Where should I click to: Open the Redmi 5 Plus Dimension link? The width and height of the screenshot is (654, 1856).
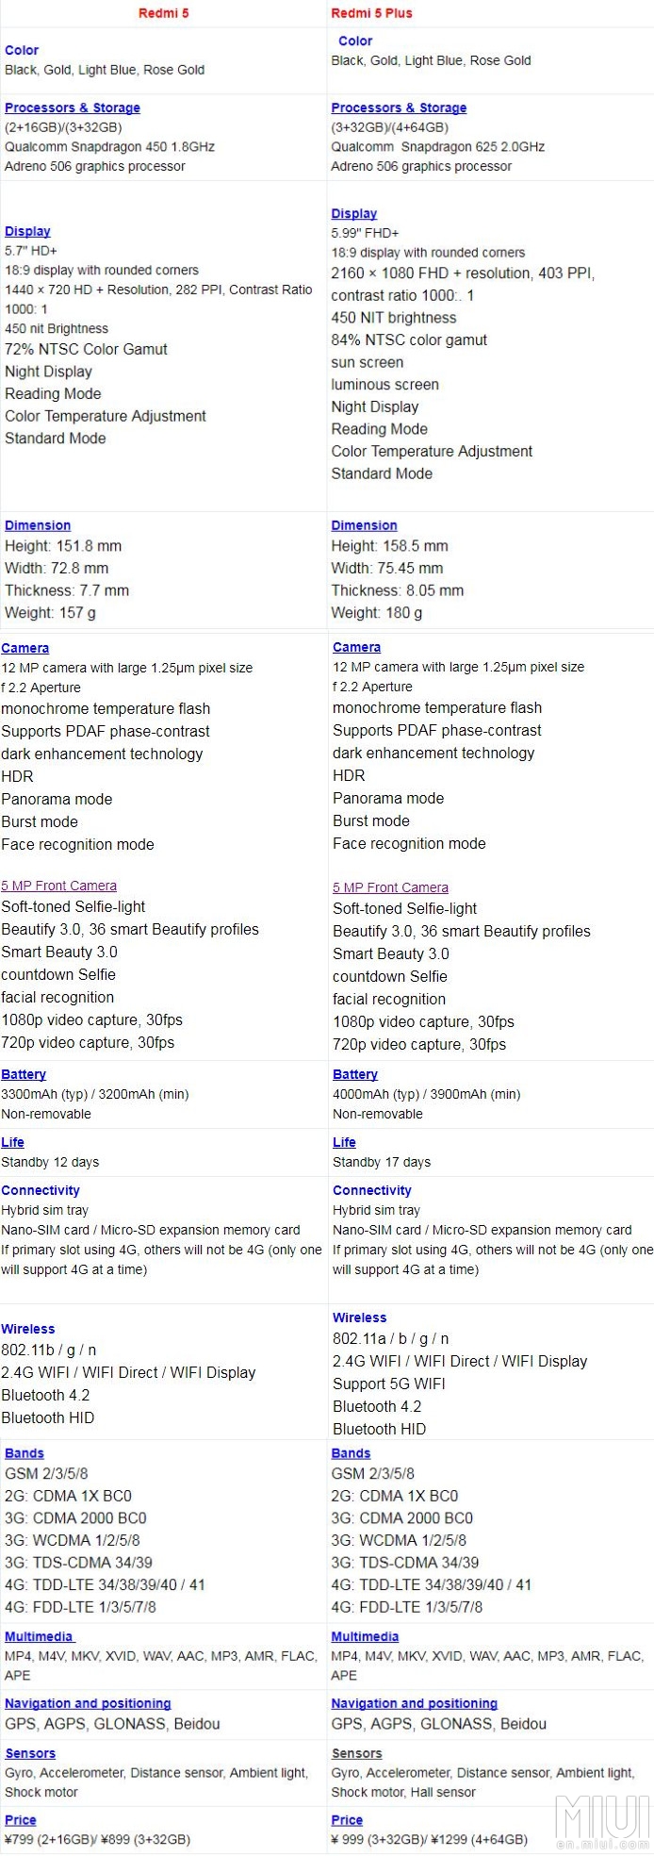pyautogui.click(x=364, y=525)
